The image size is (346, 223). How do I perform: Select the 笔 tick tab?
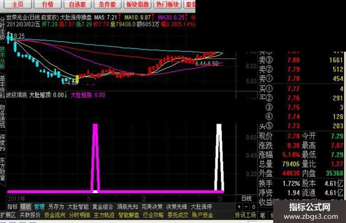(x=263, y=215)
